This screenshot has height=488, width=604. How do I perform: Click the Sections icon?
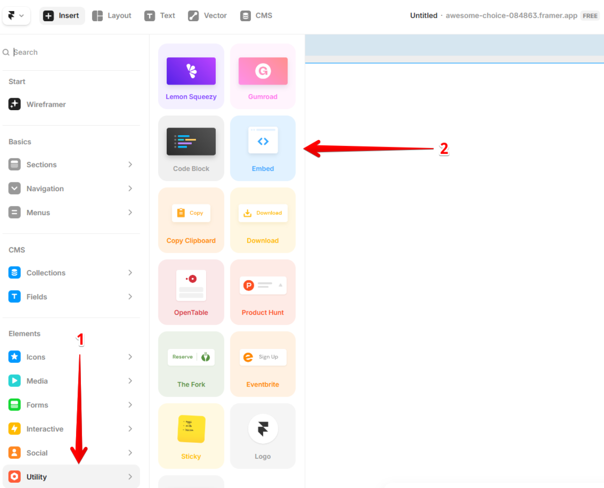(14, 165)
